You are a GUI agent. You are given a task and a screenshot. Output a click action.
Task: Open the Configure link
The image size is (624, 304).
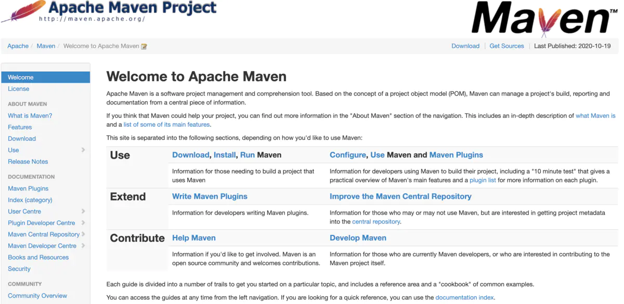coord(348,155)
